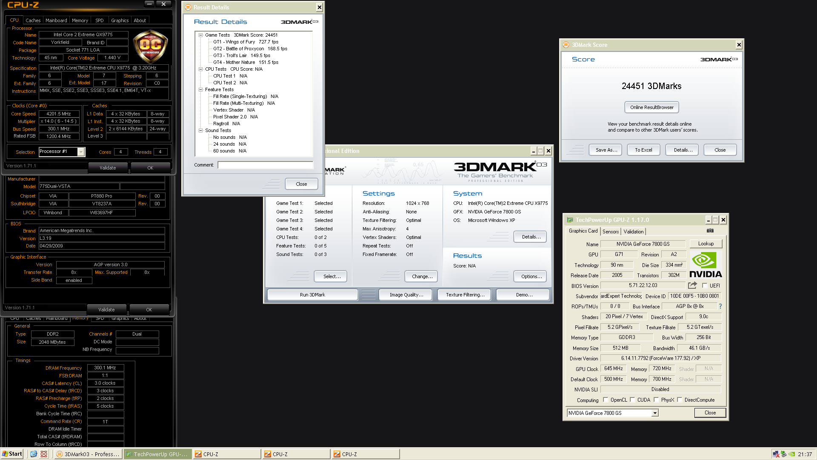This screenshot has width=817, height=460.
Task: Toggle the PhysX checkbox
Action: [x=656, y=400]
